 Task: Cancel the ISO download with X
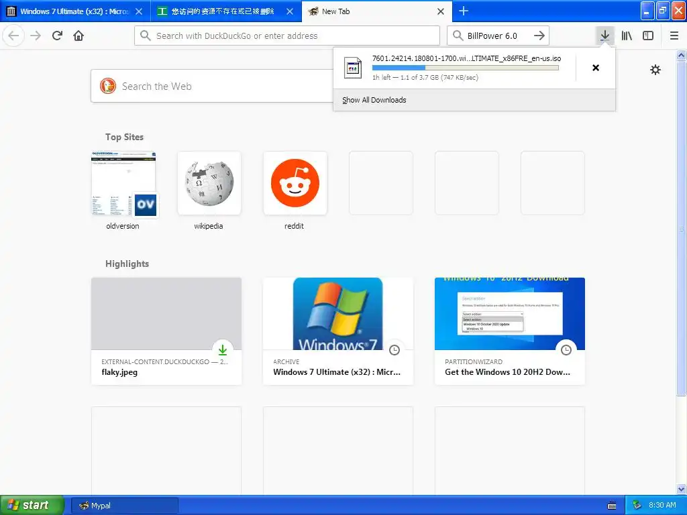[596, 68]
